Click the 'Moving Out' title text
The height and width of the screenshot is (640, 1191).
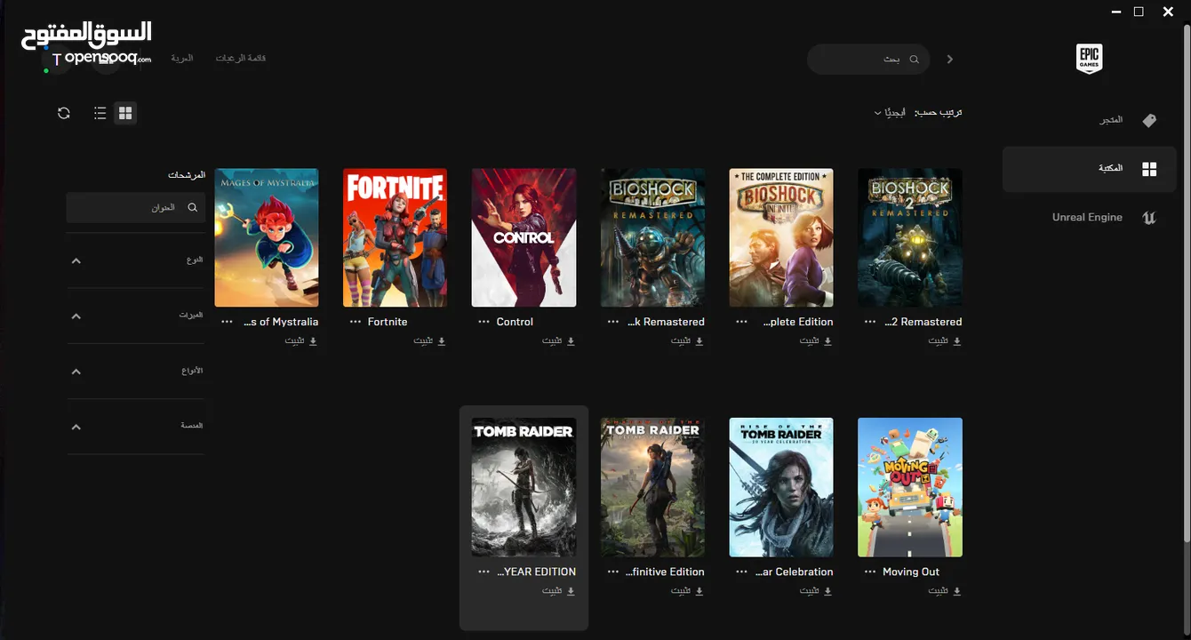click(911, 572)
